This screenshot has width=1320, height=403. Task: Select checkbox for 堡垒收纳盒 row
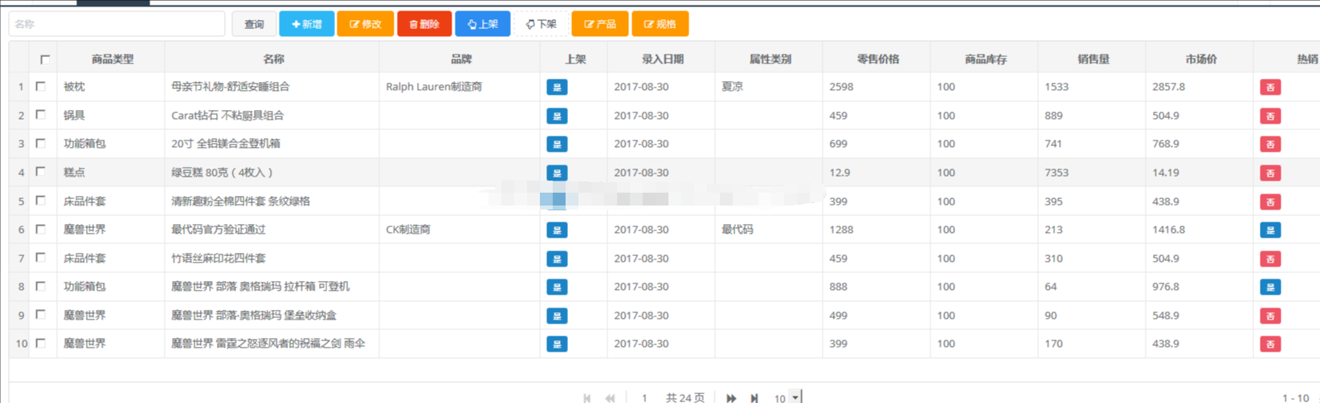pyautogui.click(x=41, y=315)
